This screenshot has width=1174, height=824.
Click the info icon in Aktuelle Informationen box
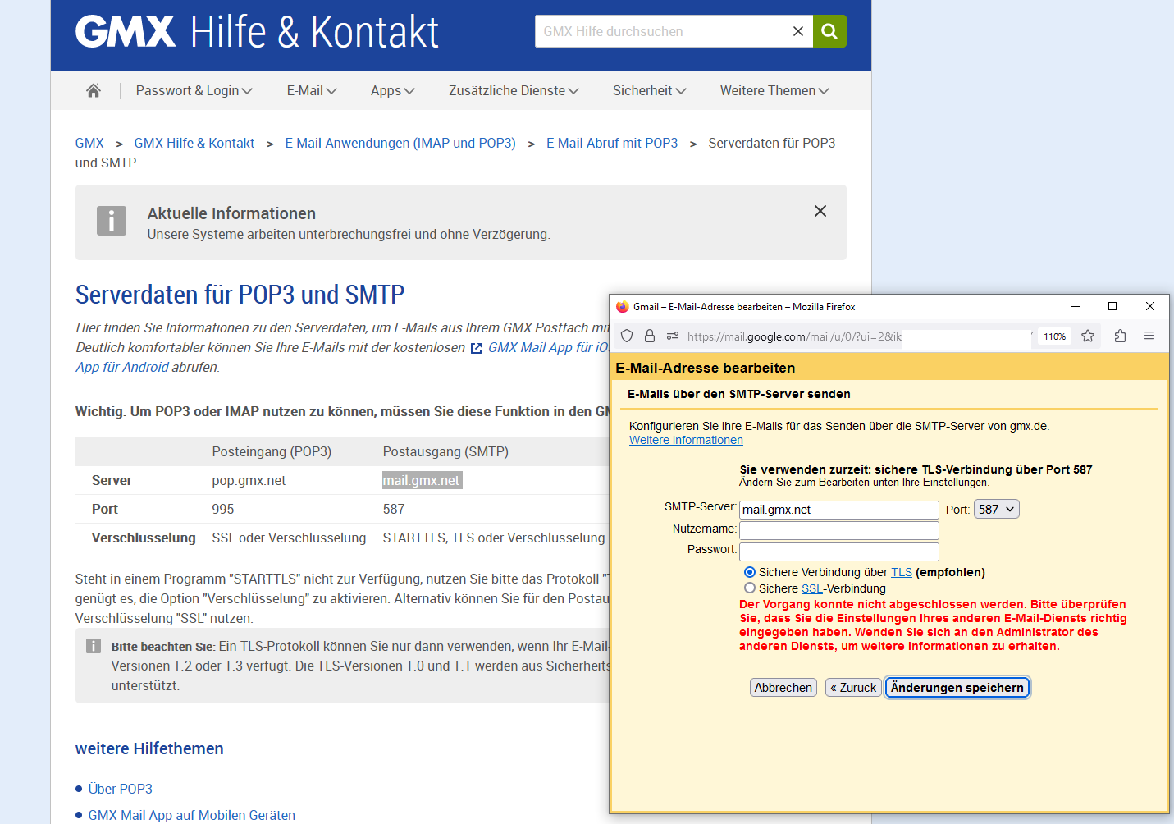pos(112,221)
